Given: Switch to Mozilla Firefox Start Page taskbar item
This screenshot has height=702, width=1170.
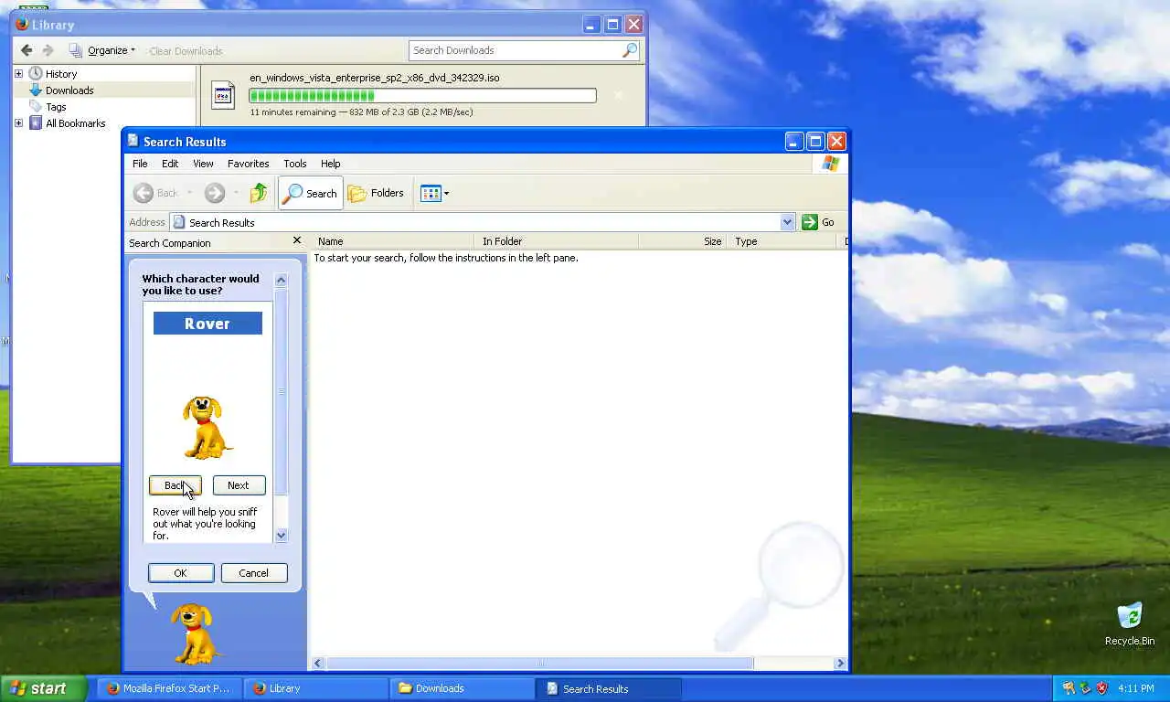Looking at the screenshot, I should click(x=170, y=688).
